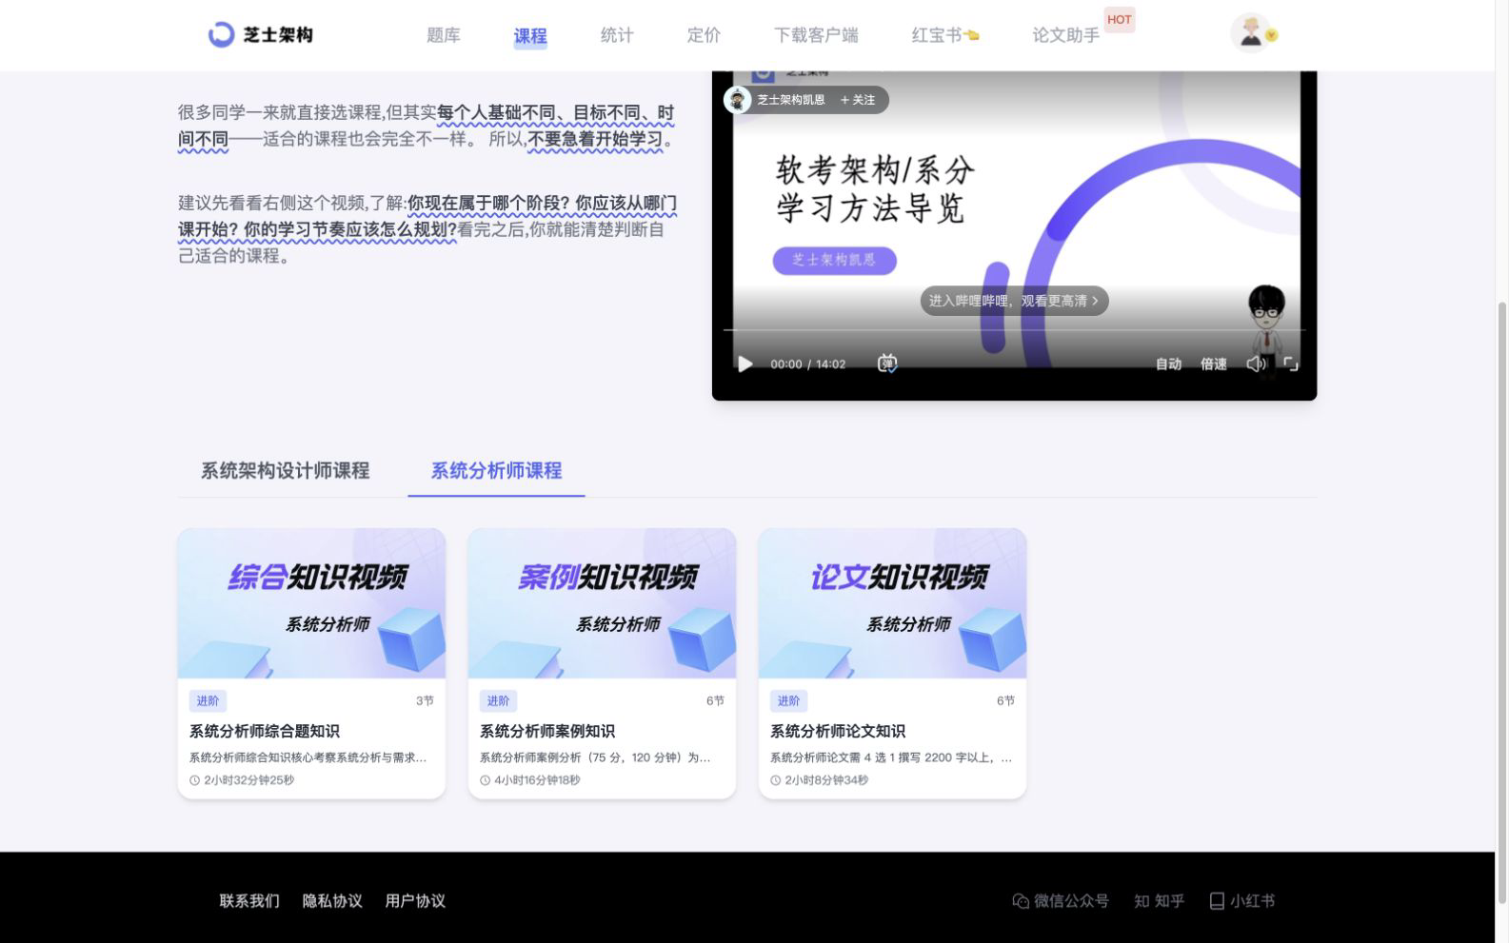The image size is (1509, 943).
Task: Click 进阶 tag on 案例知识 card
Action: [x=498, y=701]
